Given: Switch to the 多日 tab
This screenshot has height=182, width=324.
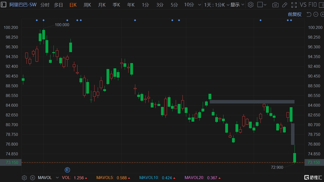Looking at the screenshot, I should [x=58, y=5].
